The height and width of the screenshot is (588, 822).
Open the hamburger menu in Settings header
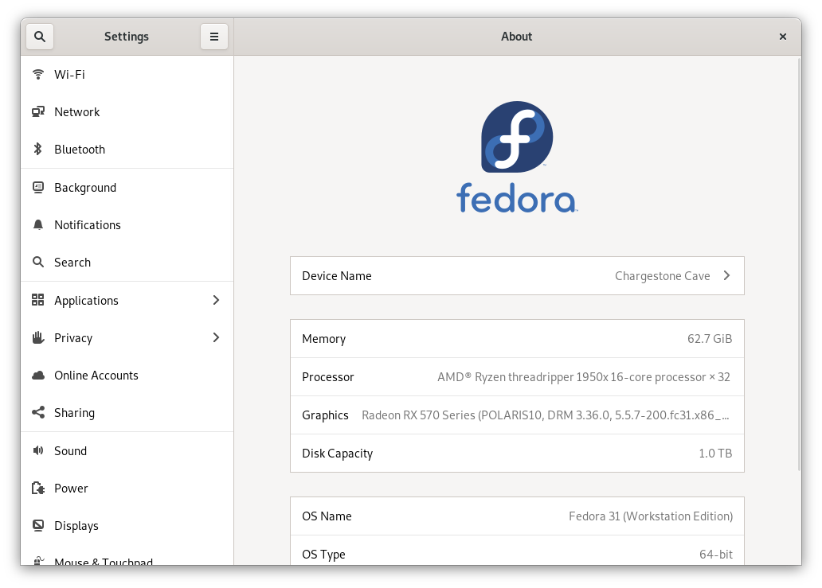214,37
